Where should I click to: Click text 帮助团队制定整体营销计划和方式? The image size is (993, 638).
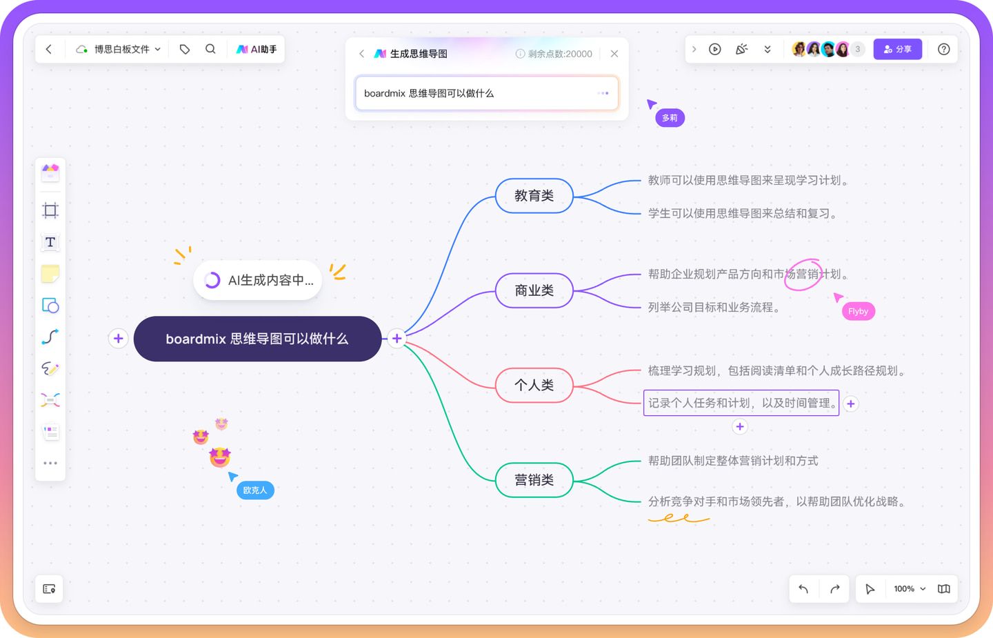tap(733, 461)
